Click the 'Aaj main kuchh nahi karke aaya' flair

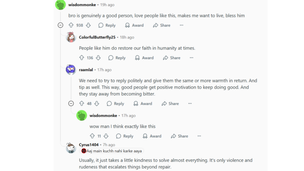(x=112, y=151)
